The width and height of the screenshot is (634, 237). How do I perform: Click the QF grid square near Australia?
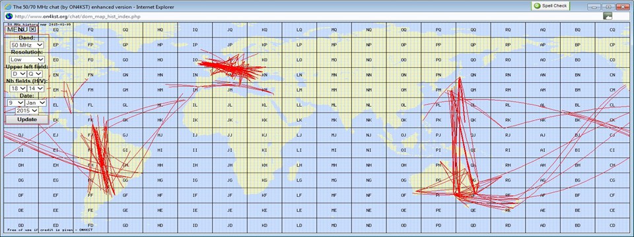pos(473,195)
